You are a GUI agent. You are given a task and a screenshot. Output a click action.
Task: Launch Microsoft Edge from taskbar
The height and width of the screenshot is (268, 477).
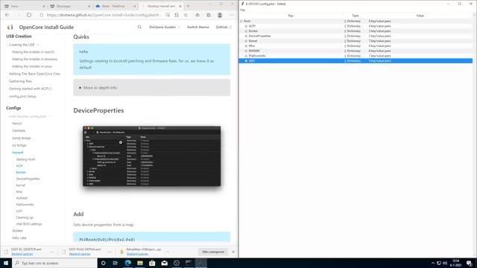pyautogui.click(x=127, y=263)
